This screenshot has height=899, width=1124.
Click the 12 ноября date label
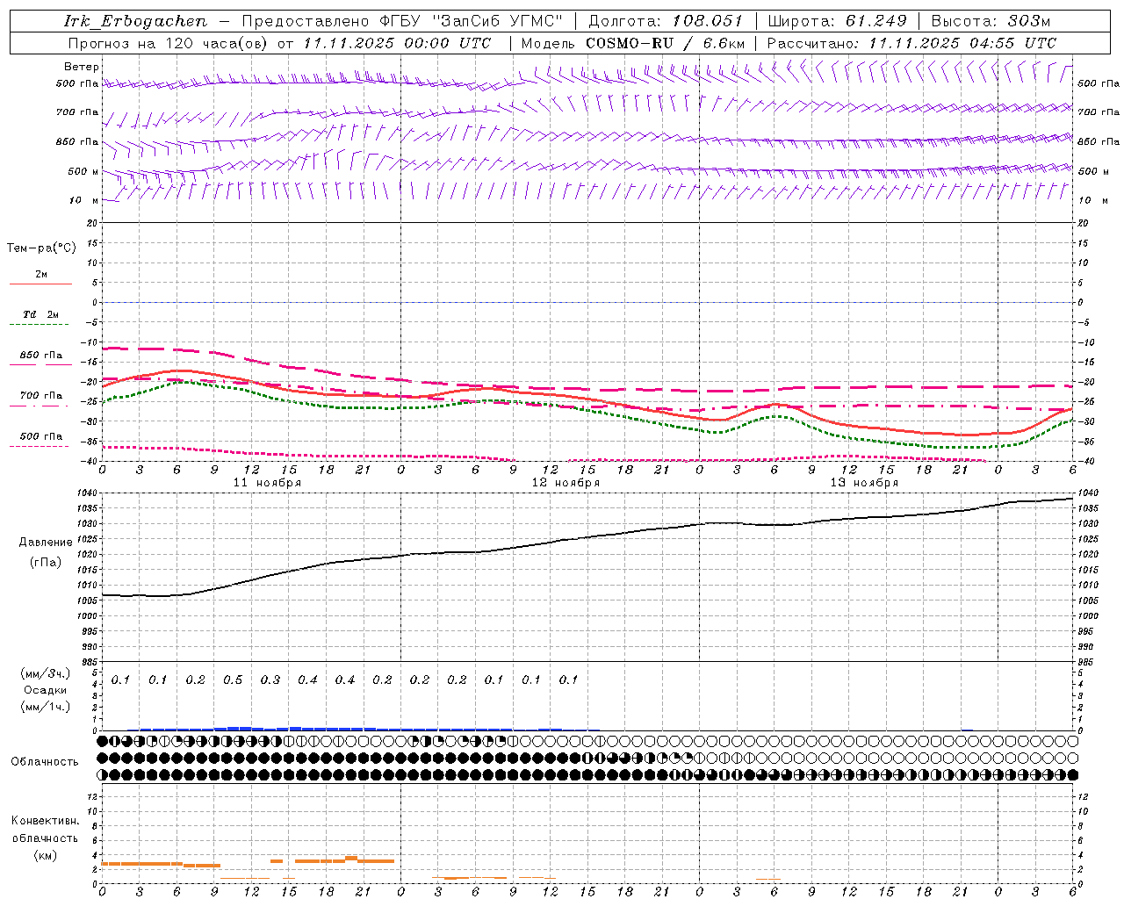tap(566, 483)
